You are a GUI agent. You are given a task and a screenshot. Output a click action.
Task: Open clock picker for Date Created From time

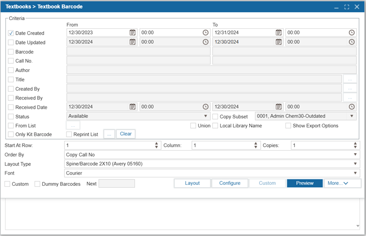pos(205,33)
